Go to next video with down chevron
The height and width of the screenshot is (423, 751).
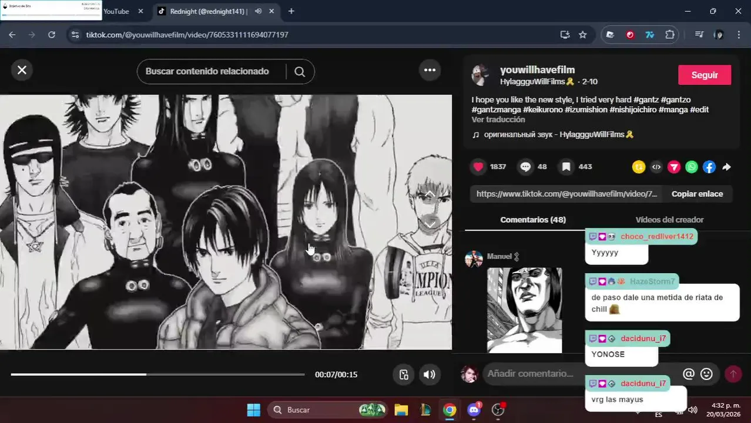coord(430,224)
